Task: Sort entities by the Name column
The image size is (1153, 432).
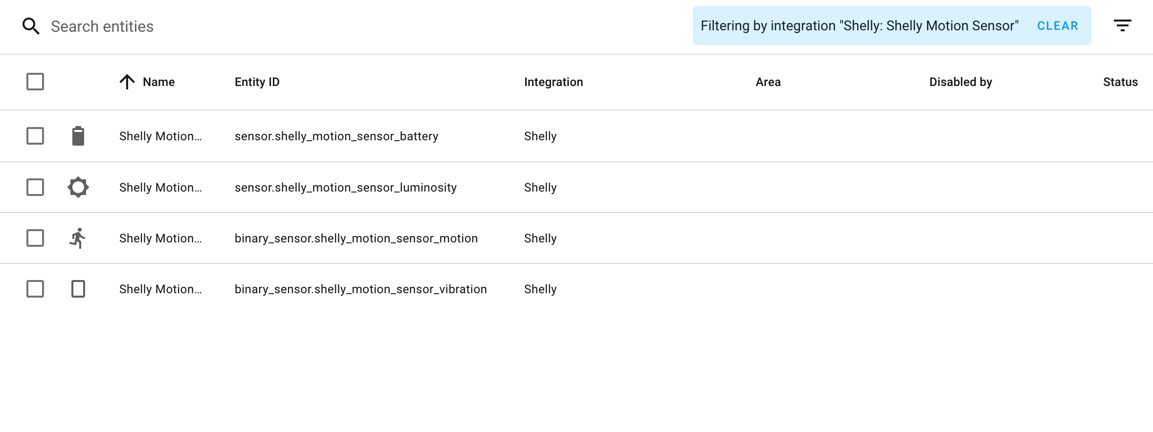Action: (x=158, y=82)
